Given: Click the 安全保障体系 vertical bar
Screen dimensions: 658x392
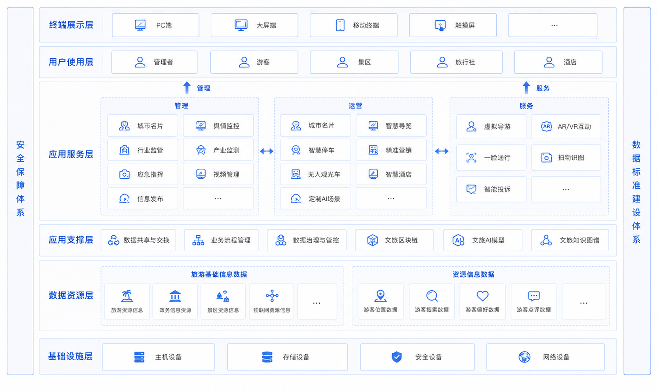Looking at the screenshot, I should (x=20, y=191).
